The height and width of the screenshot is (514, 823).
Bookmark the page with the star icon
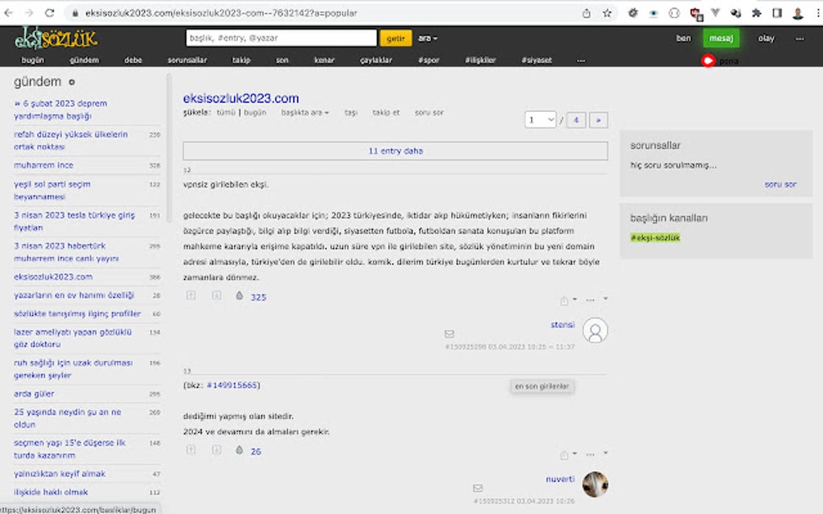[607, 13]
